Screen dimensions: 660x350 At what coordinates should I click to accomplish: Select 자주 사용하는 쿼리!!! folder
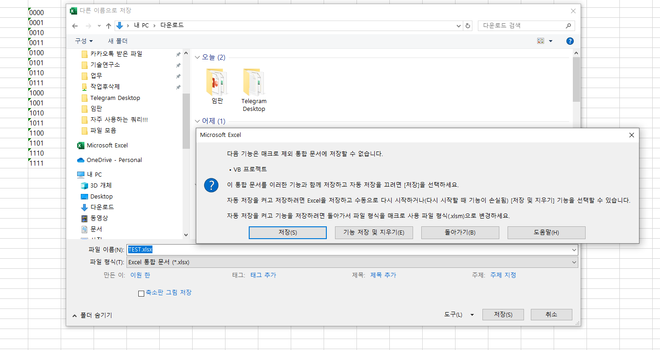(x=119, y=120)
